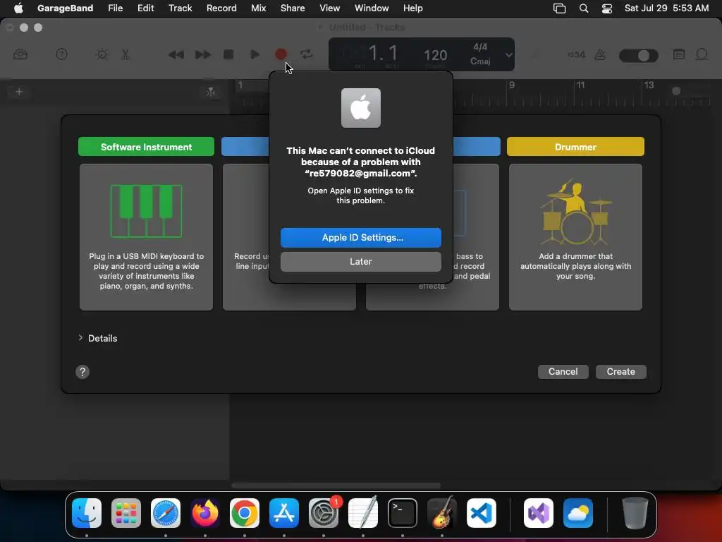This screenshot has height=542, width=722.
Task: Click Cancel in the new track dialog
Action: pyautogui.click(x=563, y=372)
